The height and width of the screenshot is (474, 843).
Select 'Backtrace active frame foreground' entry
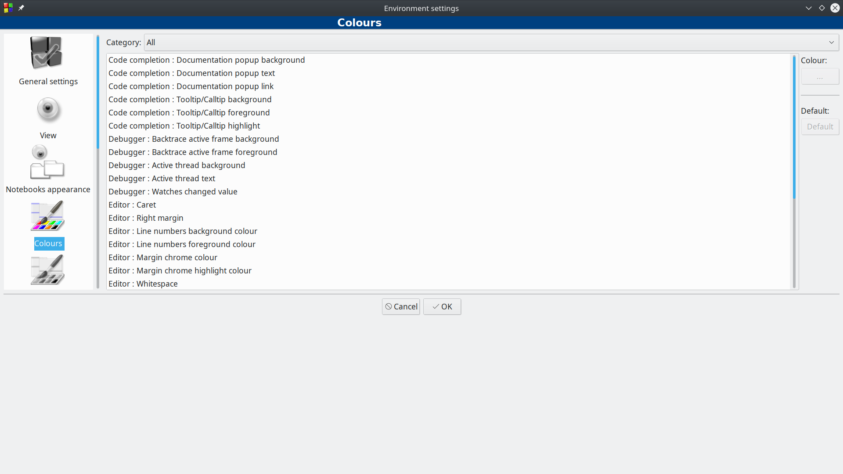tap(448, 152)
